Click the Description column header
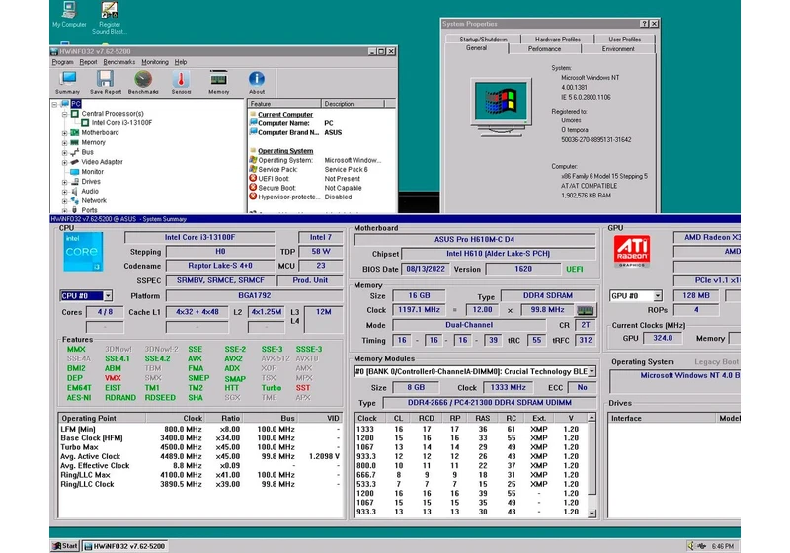This screenshot has width=790, height=553. tap(353, 104)
